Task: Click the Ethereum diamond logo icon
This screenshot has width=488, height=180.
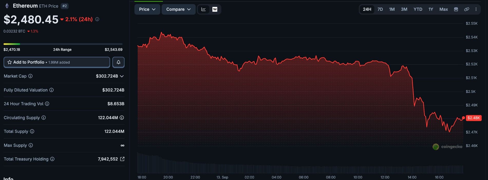Action: click(x=7, y=6)
